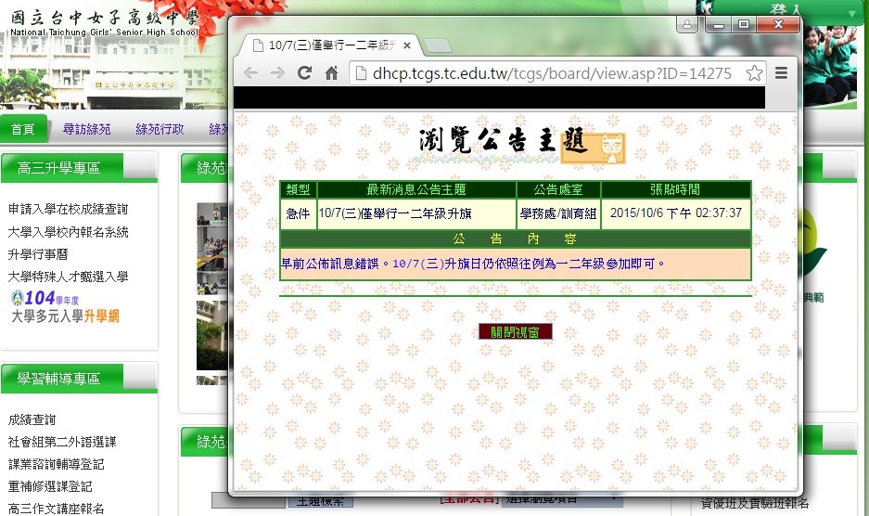
Task: Open 社會組第二外語選課 link
Action: pos(62,442)
